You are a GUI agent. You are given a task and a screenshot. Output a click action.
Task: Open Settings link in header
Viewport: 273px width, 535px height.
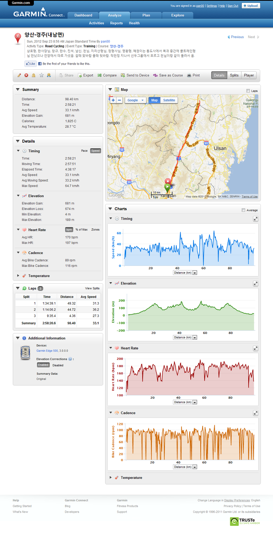tap(212, 6)
